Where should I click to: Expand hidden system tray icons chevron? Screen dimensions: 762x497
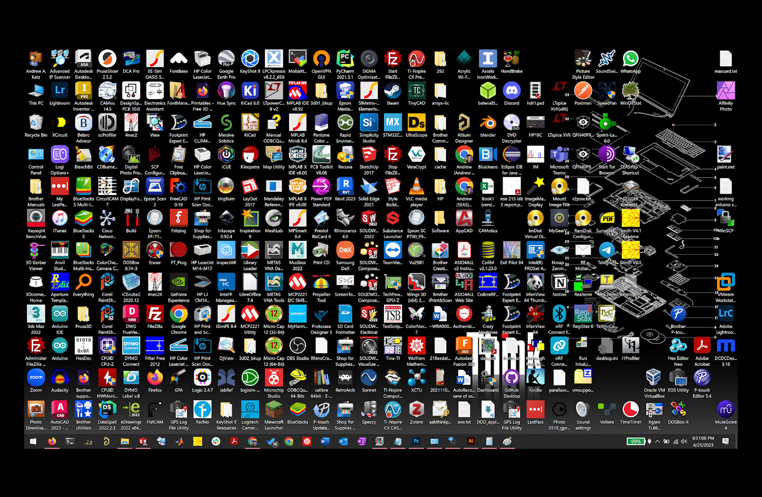click(657, 441)
